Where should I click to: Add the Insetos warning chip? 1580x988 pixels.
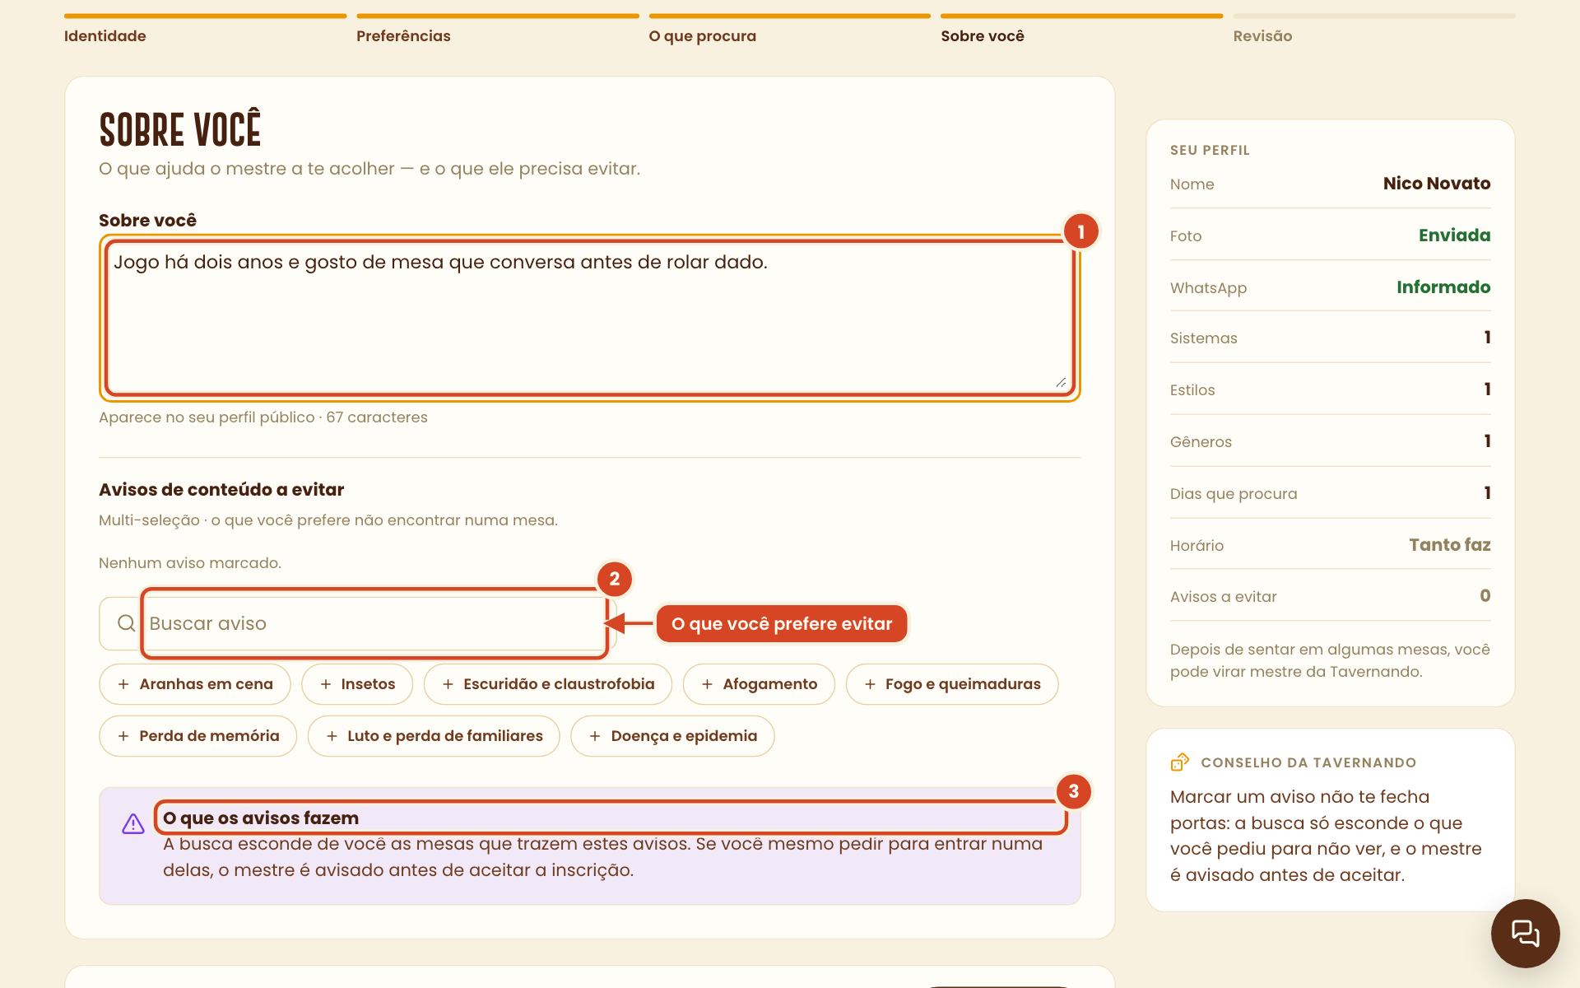tap(357, 684)
